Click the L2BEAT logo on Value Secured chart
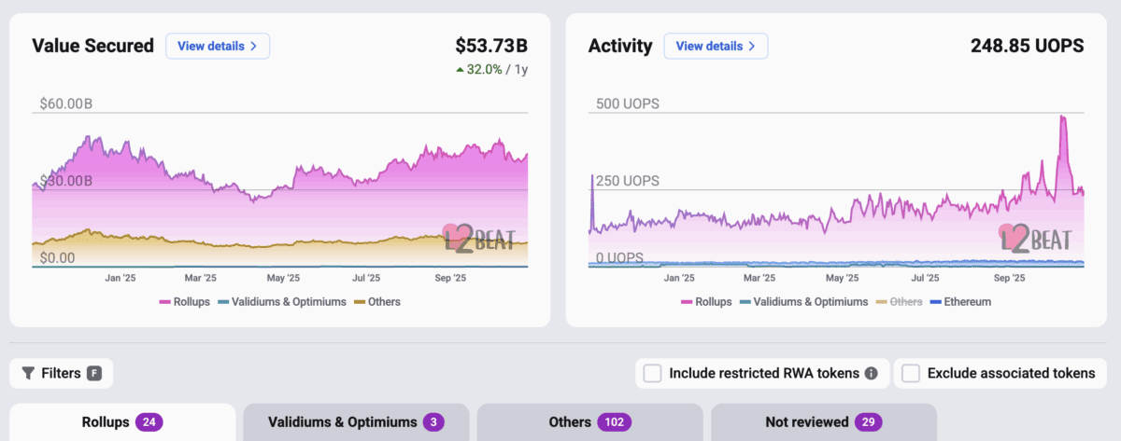Viewport: 1121px width, 441px height. point(477,240)
